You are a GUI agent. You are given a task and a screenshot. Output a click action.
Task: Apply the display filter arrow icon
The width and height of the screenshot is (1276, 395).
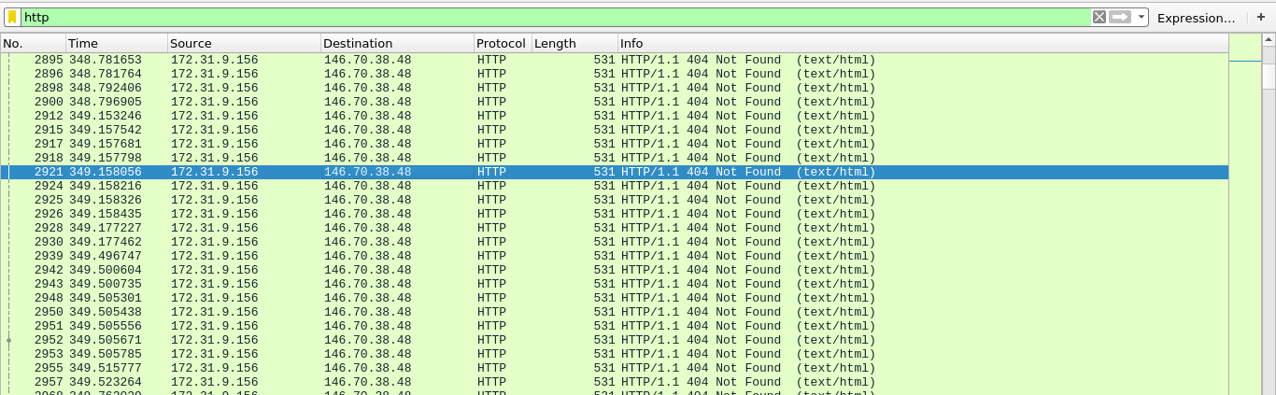(x=1120, y=18)
